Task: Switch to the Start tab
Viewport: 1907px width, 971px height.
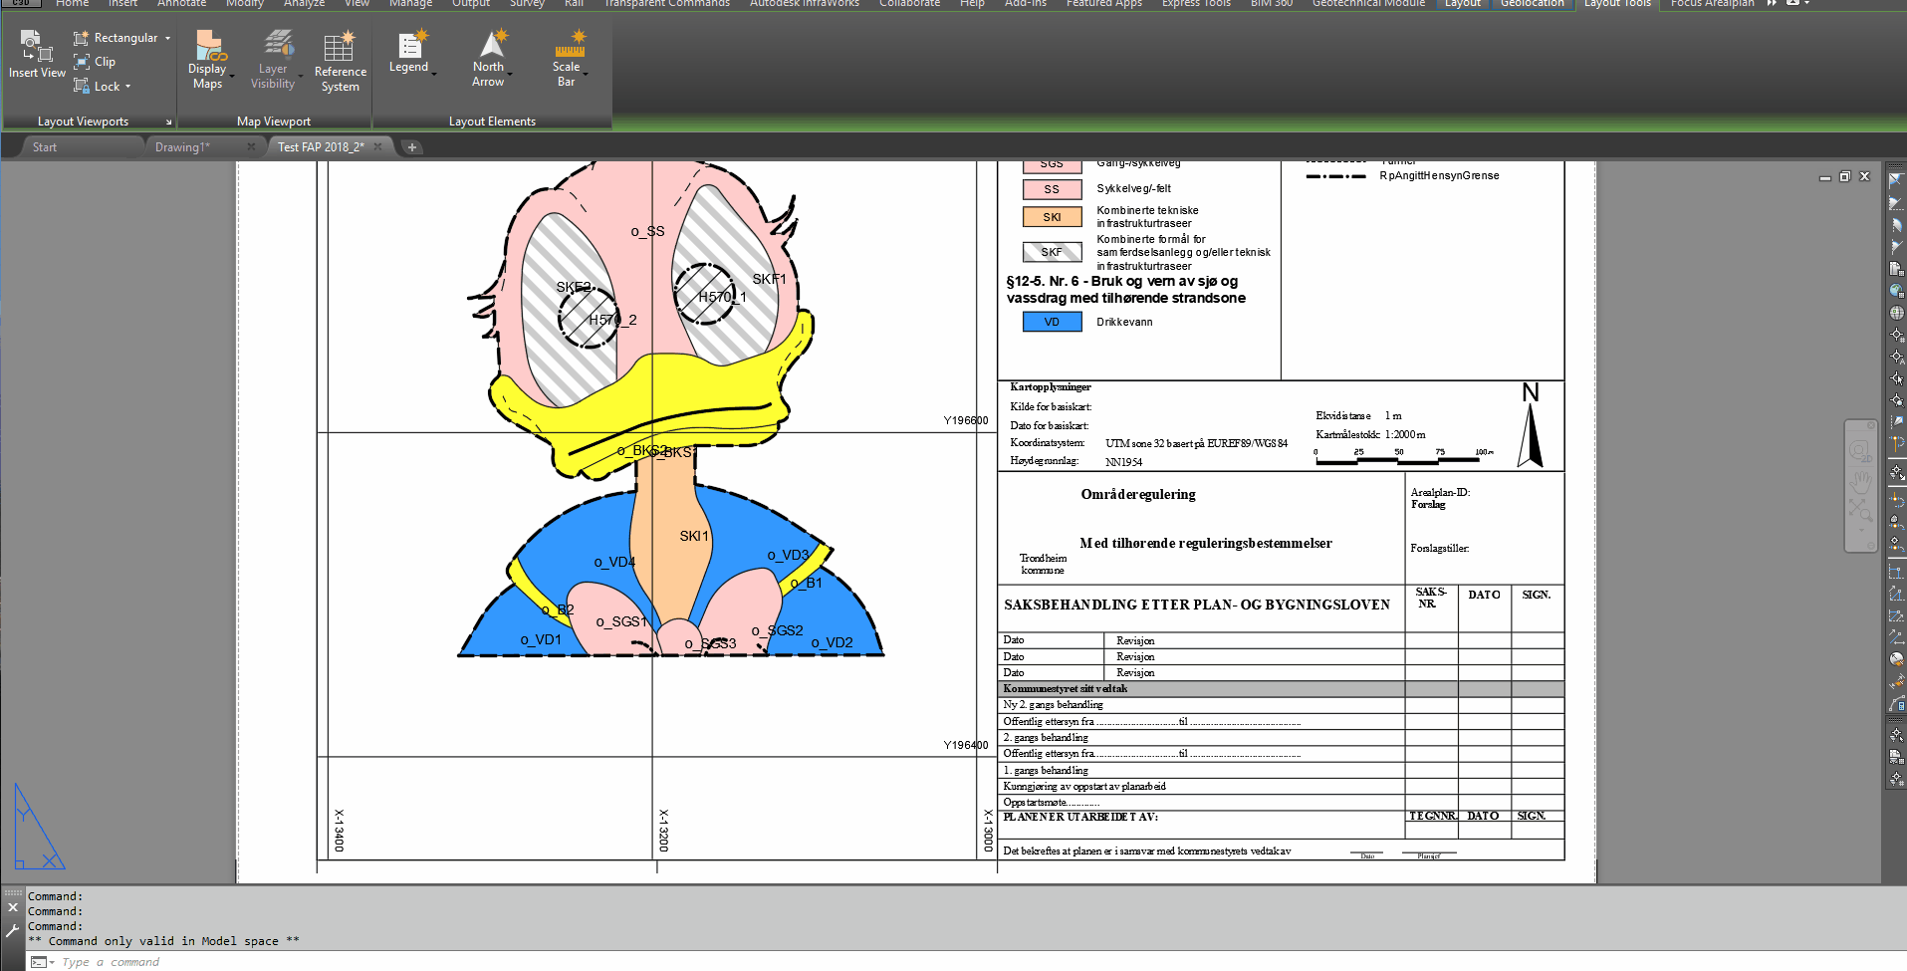Action: pos(45,147)
